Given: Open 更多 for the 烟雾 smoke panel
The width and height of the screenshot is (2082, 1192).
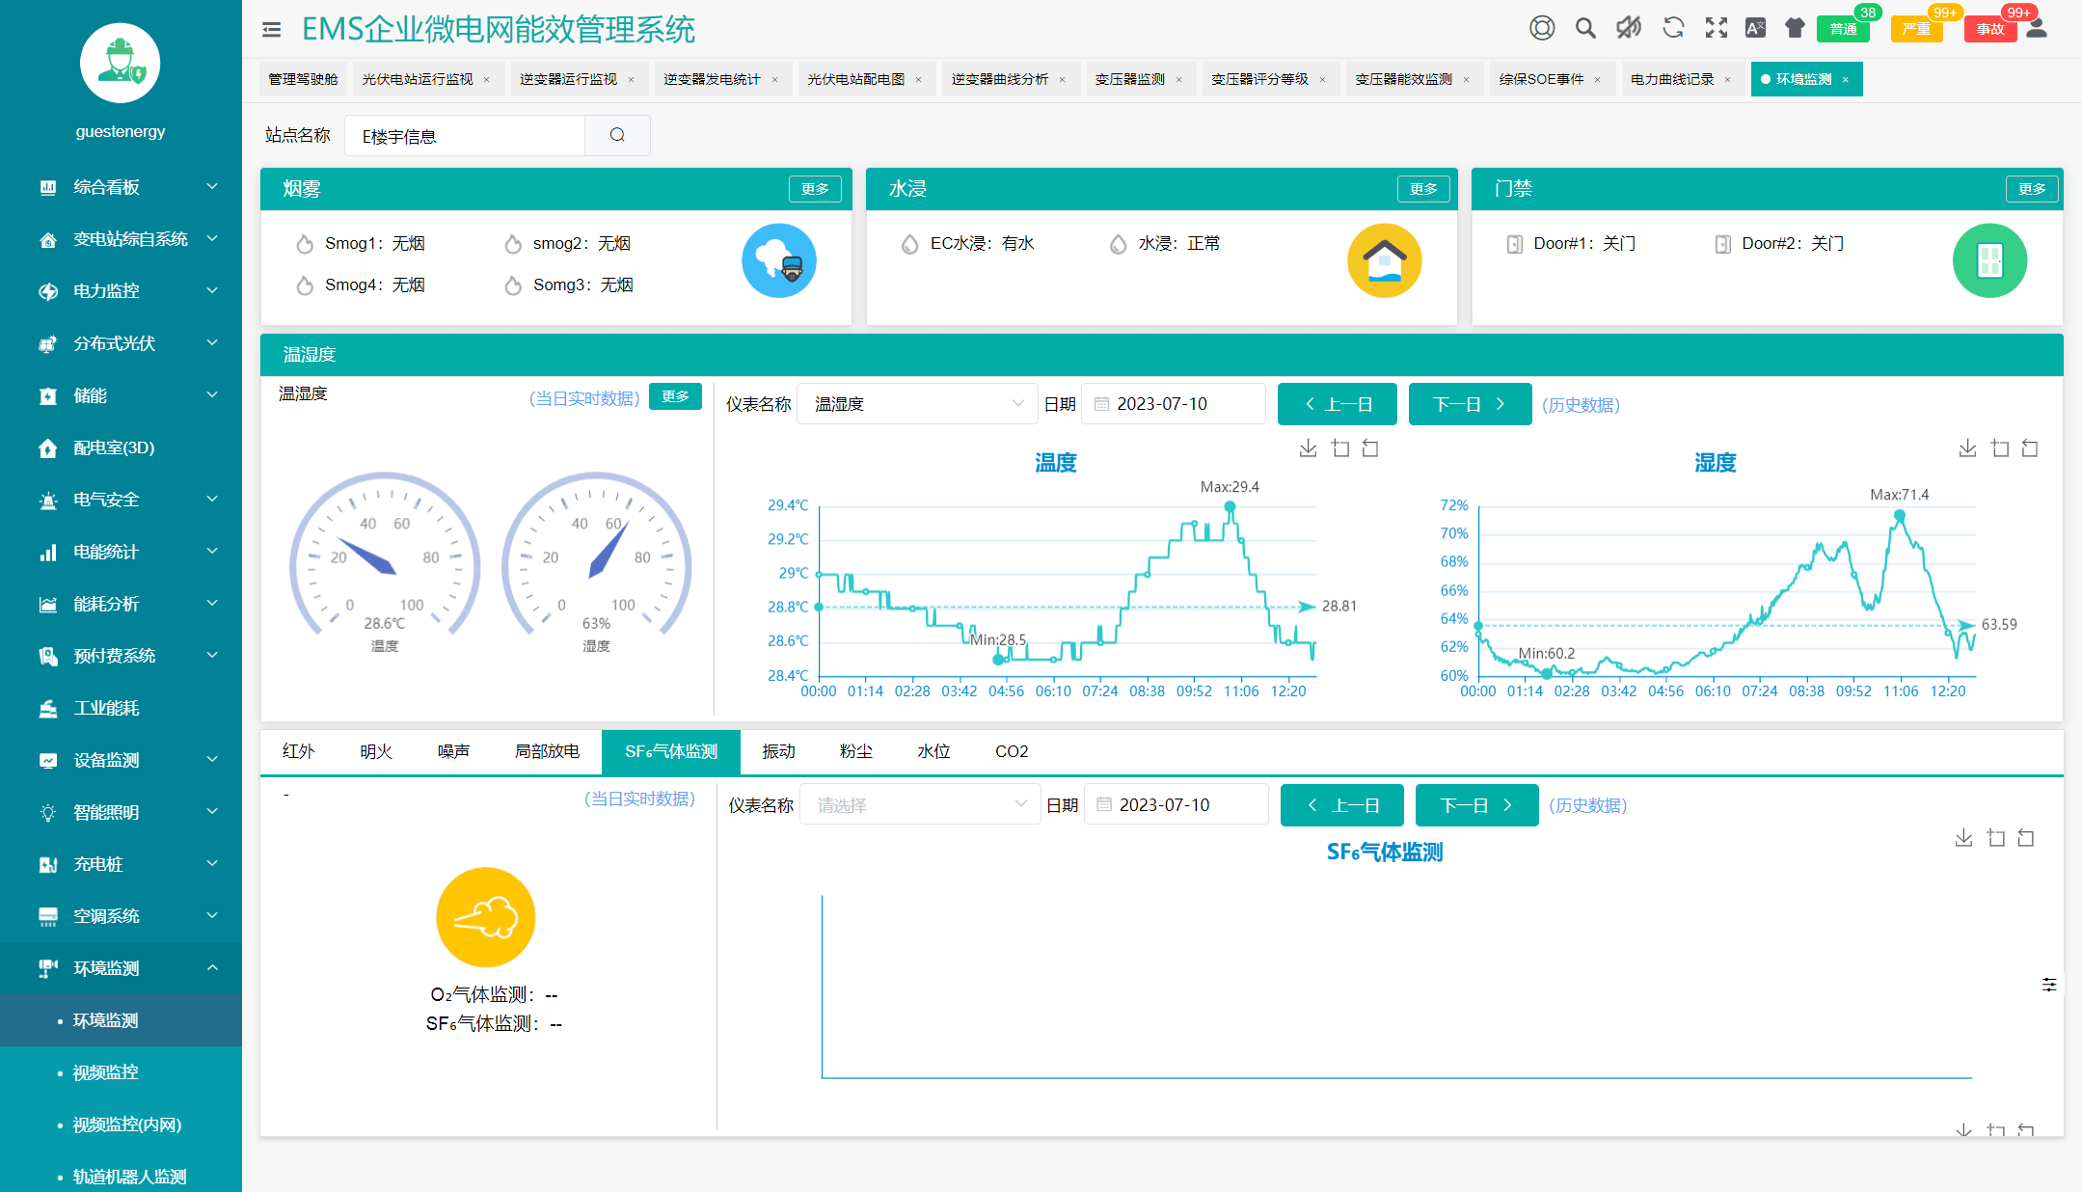Looking at the screenshot, I should coord(815,189).
